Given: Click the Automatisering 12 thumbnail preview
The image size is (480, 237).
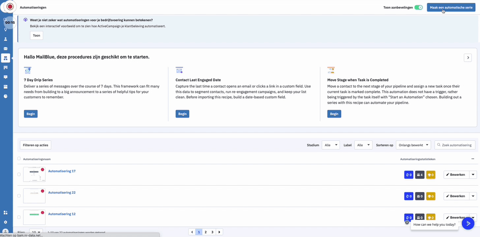Looking at the screenshot, I should click(34, 217).
